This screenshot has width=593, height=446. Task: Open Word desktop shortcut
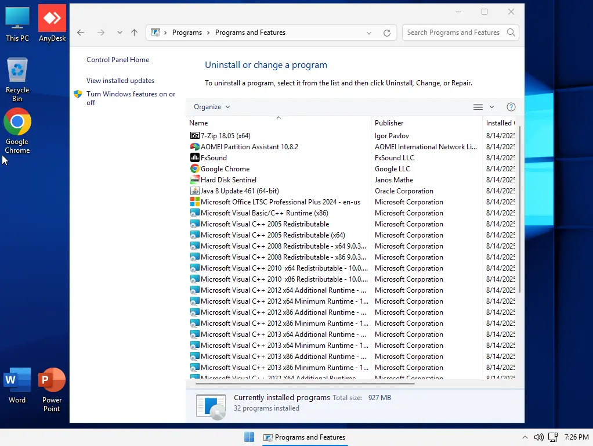[17, 386]
